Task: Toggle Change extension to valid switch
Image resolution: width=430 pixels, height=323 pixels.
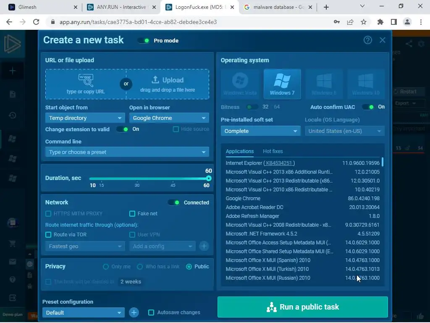Action: pos(122,129)
